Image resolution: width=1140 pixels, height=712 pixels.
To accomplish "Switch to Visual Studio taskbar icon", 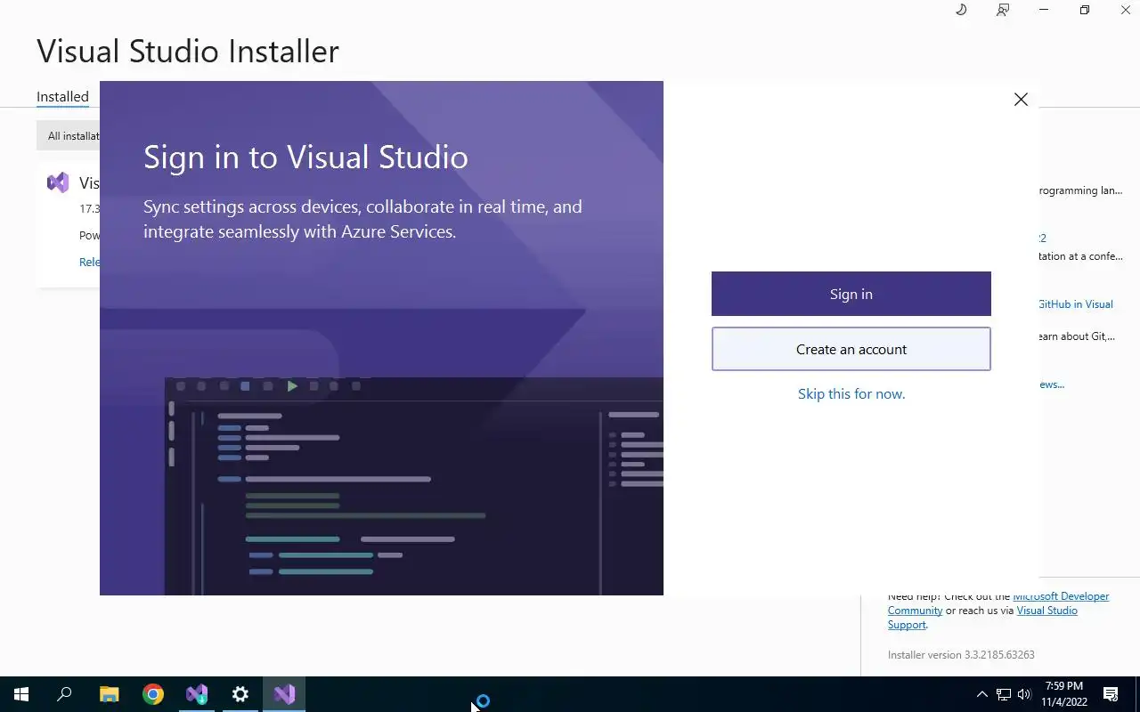I will pos(284,694).
